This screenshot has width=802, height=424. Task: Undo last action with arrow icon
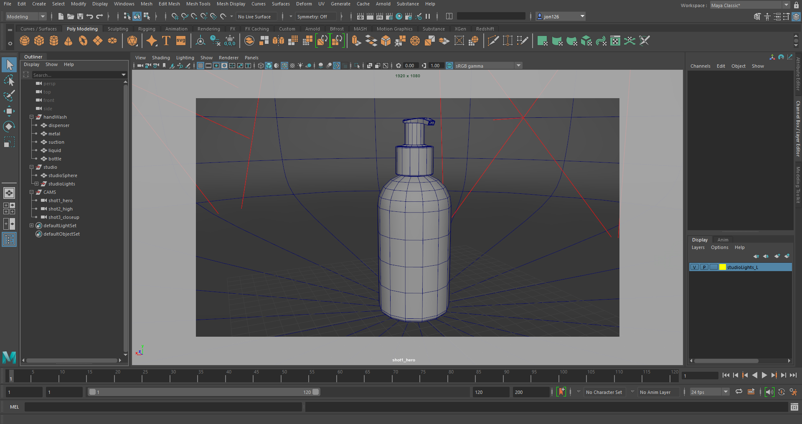pyautogui.click(x=89, y=16)
